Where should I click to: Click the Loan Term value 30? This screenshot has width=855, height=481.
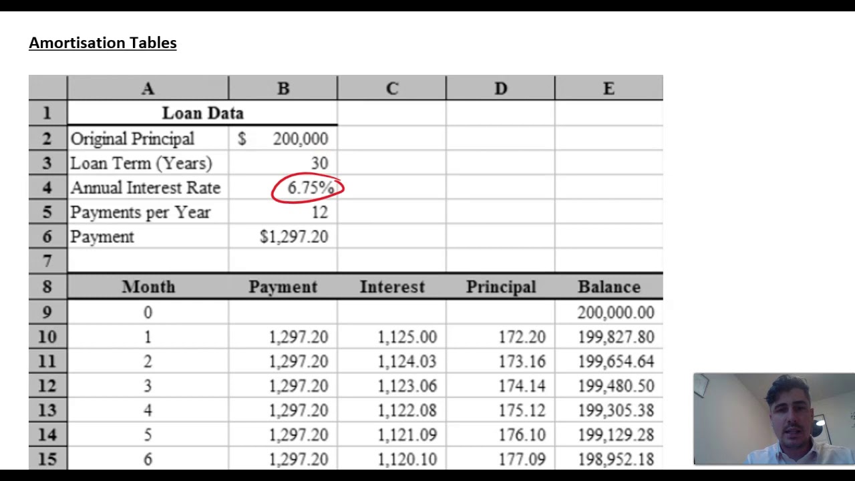tap(283, 163)
